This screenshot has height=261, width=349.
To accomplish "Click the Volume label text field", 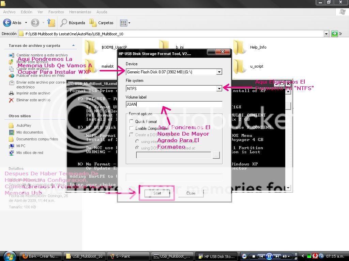I will [x=174, y=104].
